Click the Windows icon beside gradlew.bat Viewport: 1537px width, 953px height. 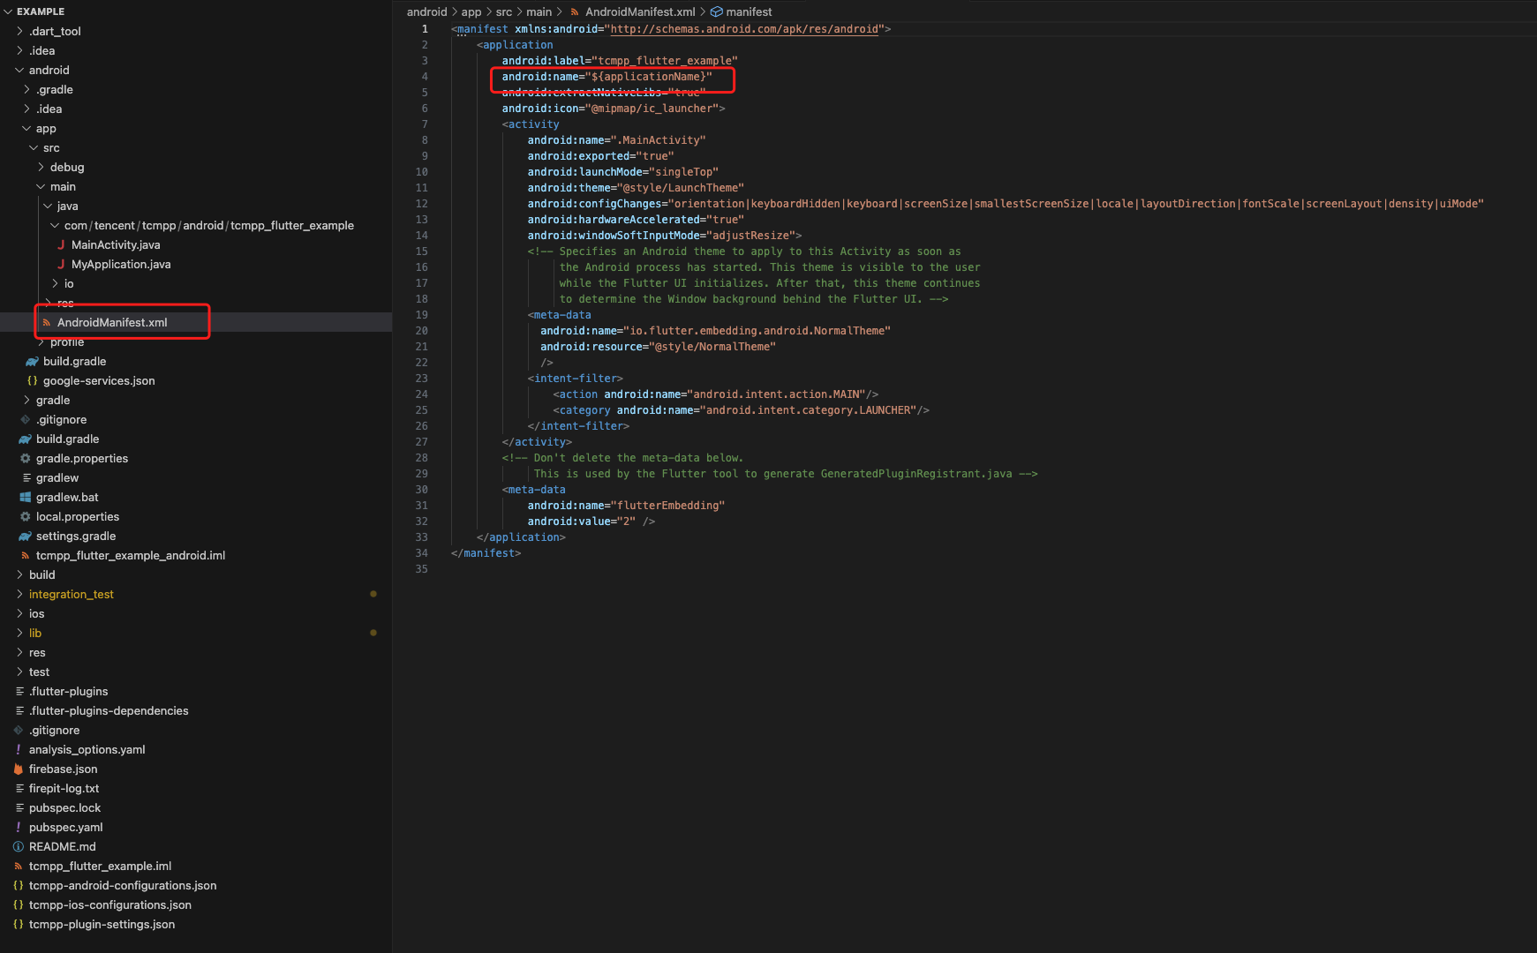26,497
